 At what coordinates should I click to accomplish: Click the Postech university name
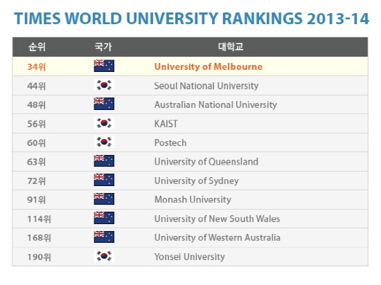pos(170,143)
